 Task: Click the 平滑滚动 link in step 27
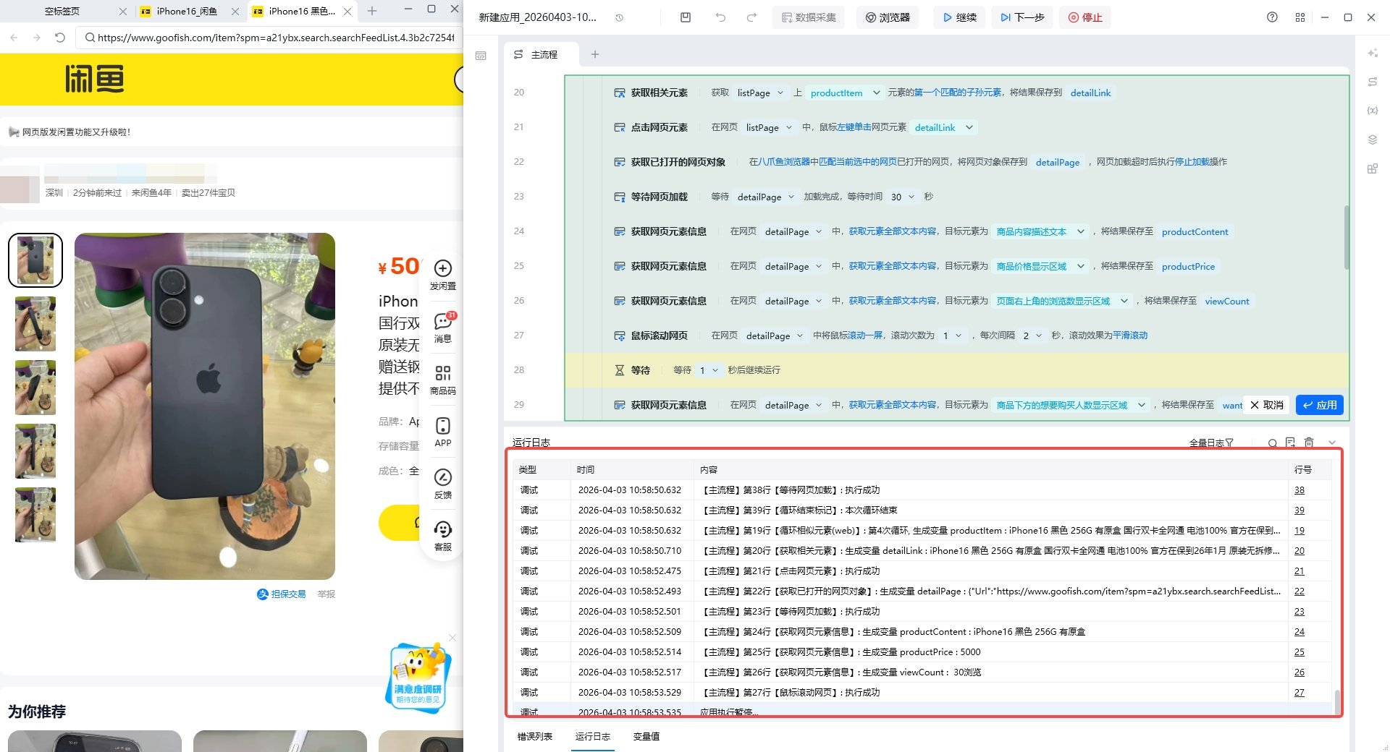pyautogui.click(x=1130, y=336)
